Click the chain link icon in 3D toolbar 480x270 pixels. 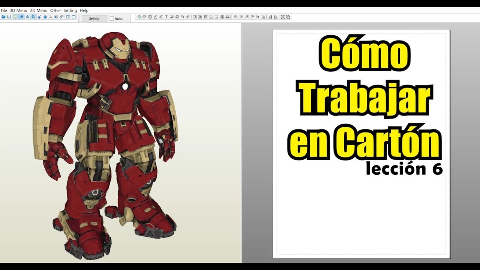(x=61, y=17)
